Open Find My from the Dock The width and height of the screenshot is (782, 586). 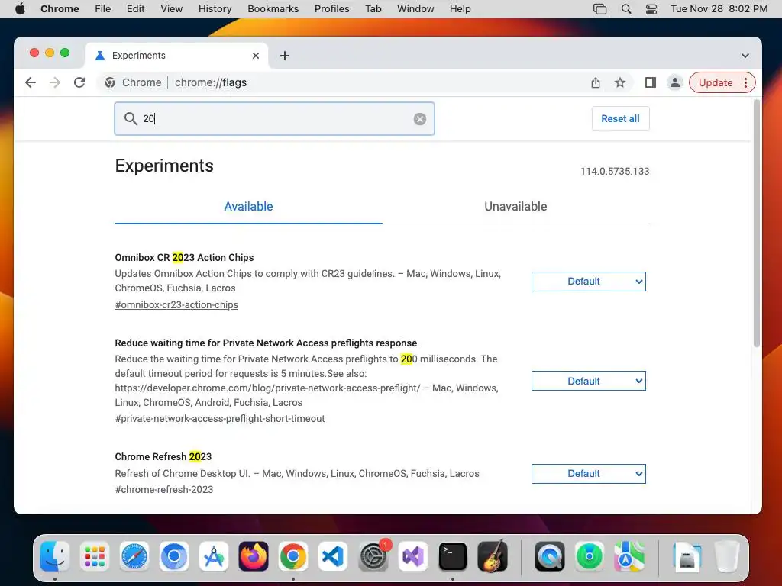click(590, 556)
